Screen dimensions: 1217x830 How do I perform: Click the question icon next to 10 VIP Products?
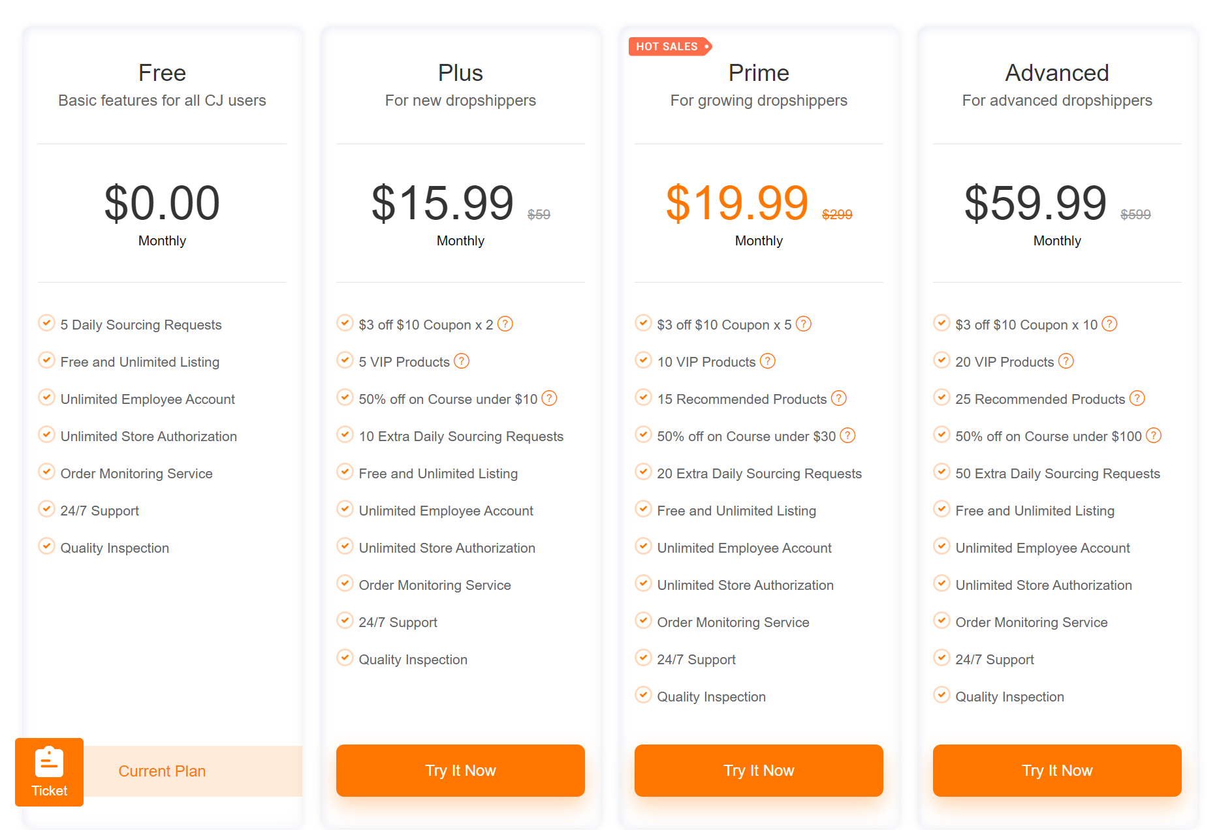[767, 361]
